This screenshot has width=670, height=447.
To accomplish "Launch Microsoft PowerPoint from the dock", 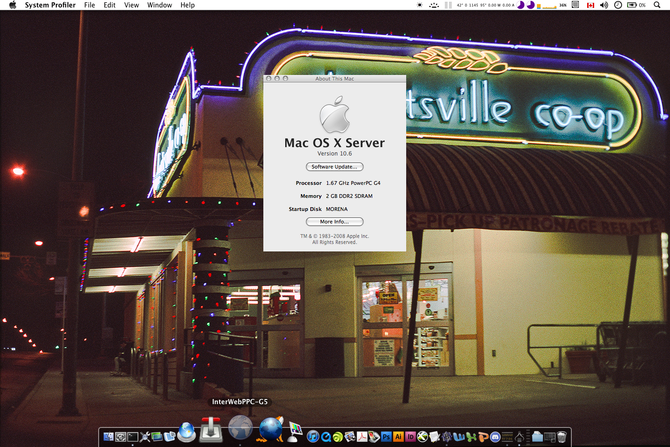I will pos(483,437).
